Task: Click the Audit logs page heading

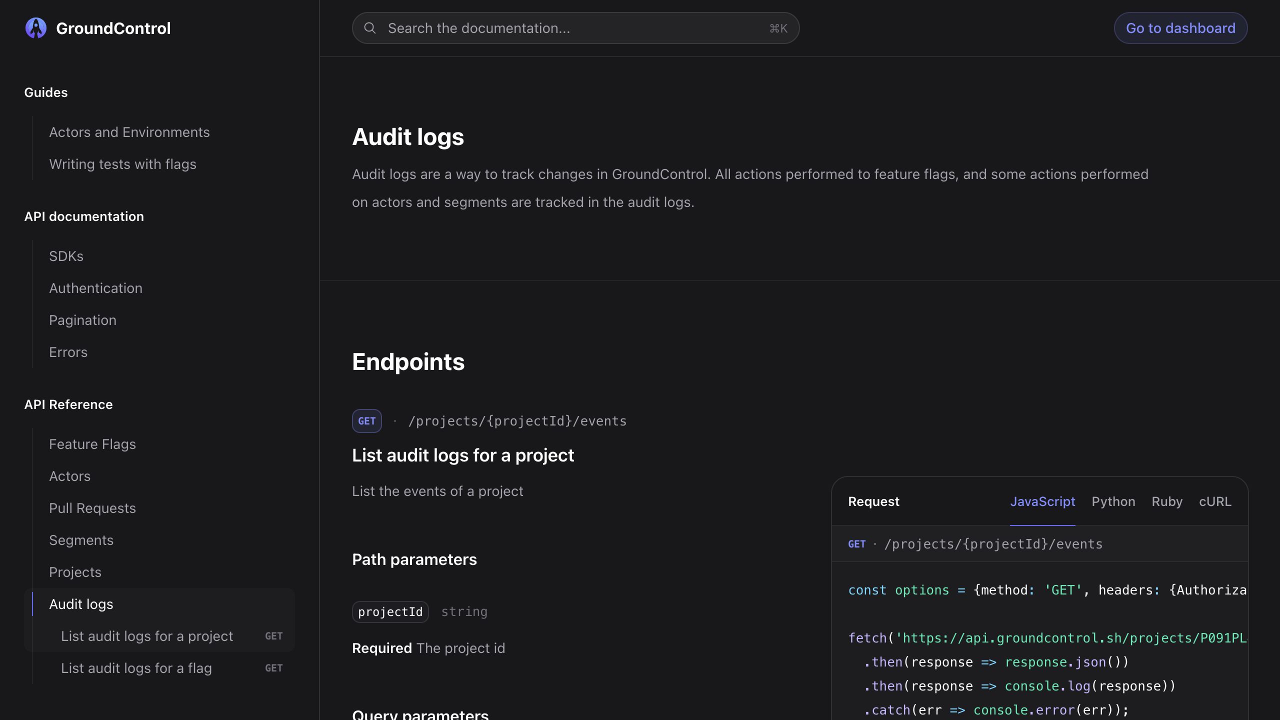Action: 408,137
